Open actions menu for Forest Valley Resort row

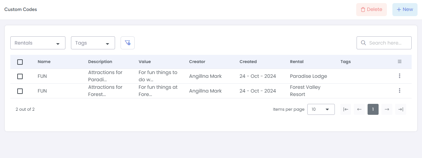point(400,90)
